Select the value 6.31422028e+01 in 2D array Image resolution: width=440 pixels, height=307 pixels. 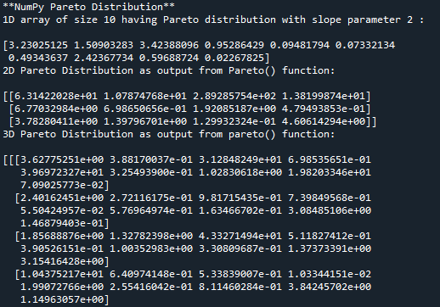pos(56,96)
